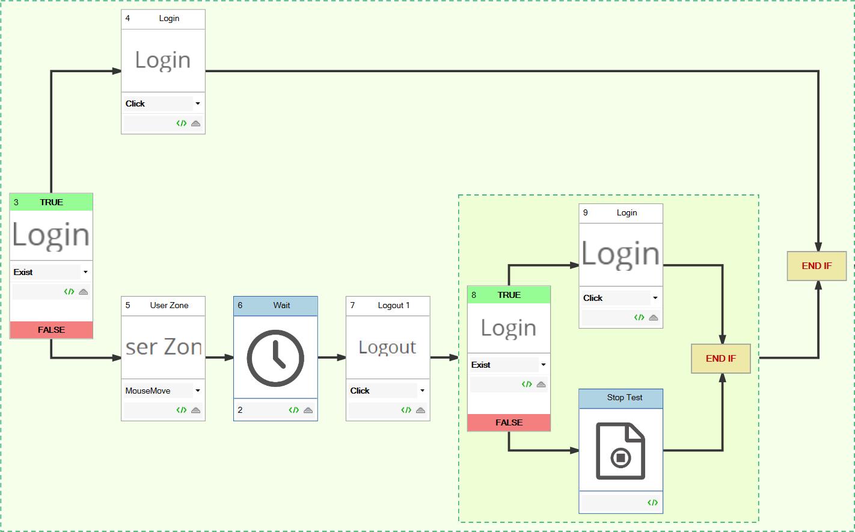
Task: Select the TRUE header of step 3
Action: 51,202
